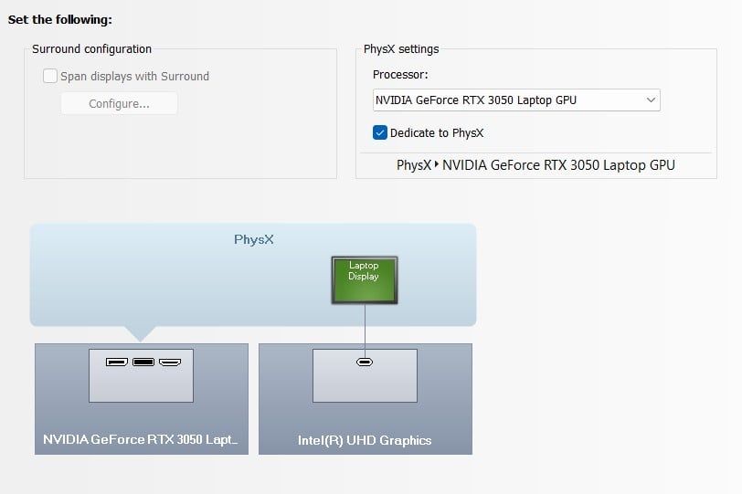742x494 pixels.
Task: Click the PhysX NVIDIA GeForce RTX 3050 status text
Action: [535, 165]
